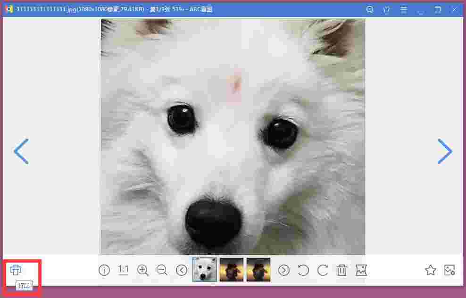
Task: Go to the next image
Action: click(x=445, y=151)
